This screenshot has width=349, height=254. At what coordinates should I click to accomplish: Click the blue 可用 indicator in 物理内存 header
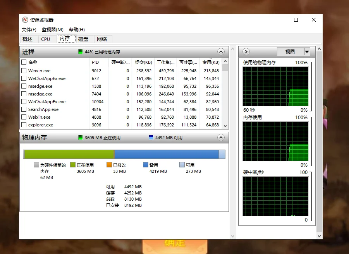(x=151, y=138)
